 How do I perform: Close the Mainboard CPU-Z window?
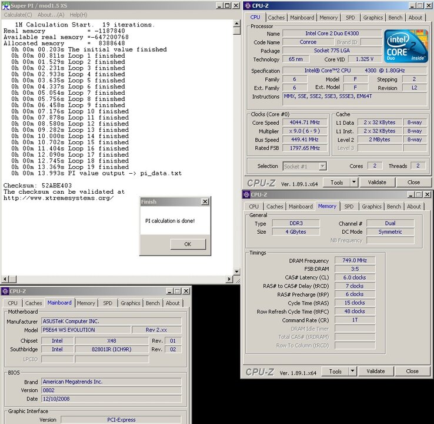(186, 291)
